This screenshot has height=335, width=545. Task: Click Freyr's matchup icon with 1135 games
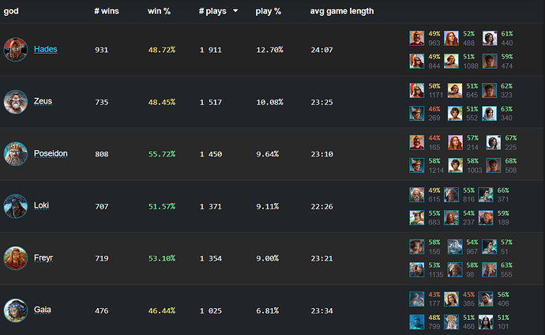(416, 269)
